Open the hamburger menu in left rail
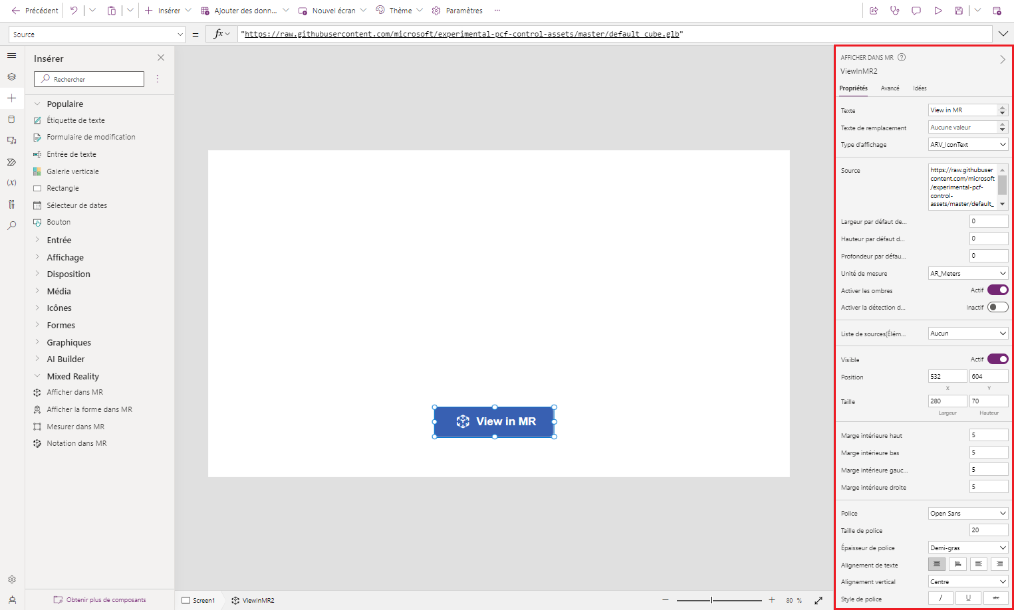1014x610 pixels. [11, 56]
